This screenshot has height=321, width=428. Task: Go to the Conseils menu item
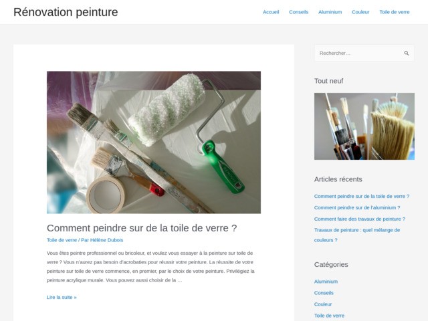[x=299, y=12]
